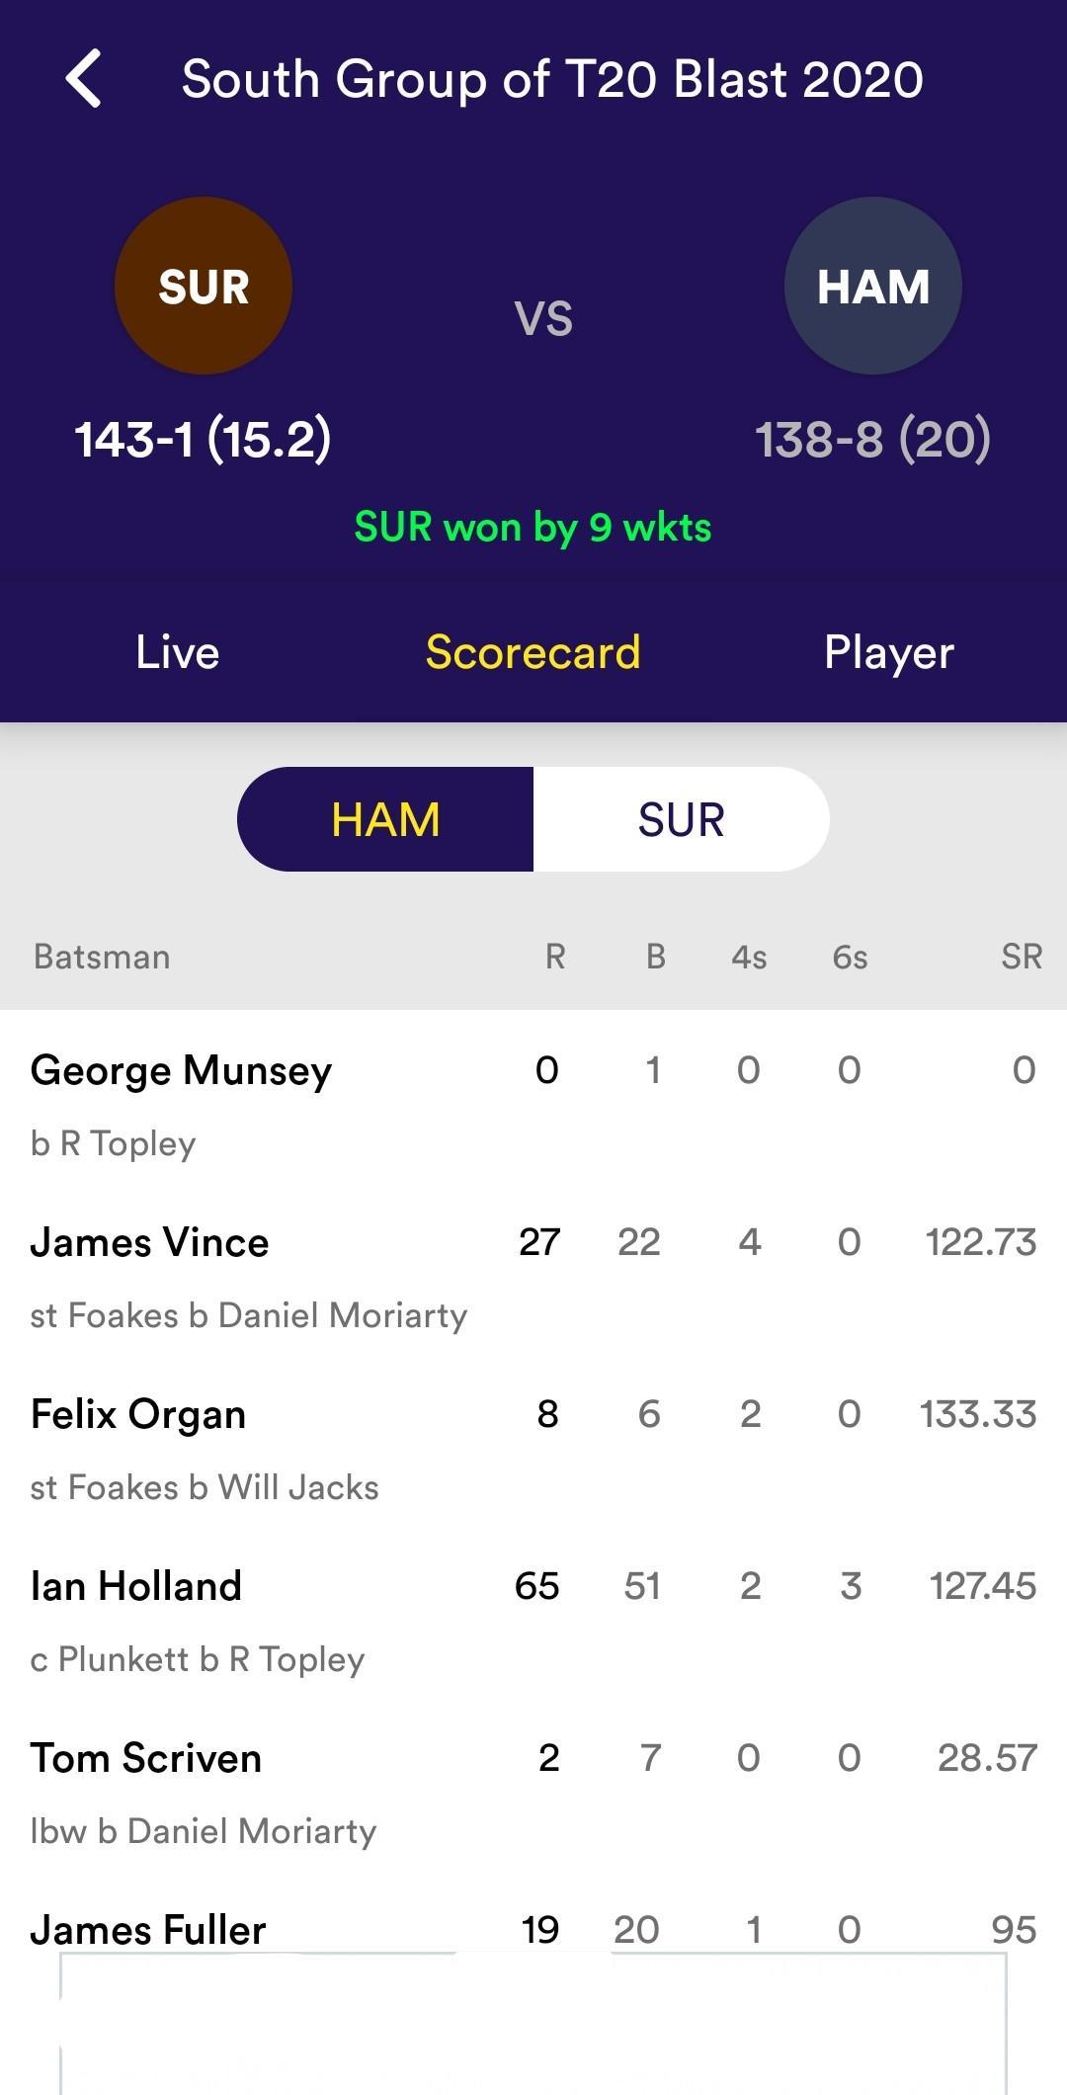The width and height of the screenshot is (1067, 2095).
Task: Open George Munsey's batting row
Action: pos(533,1106)
